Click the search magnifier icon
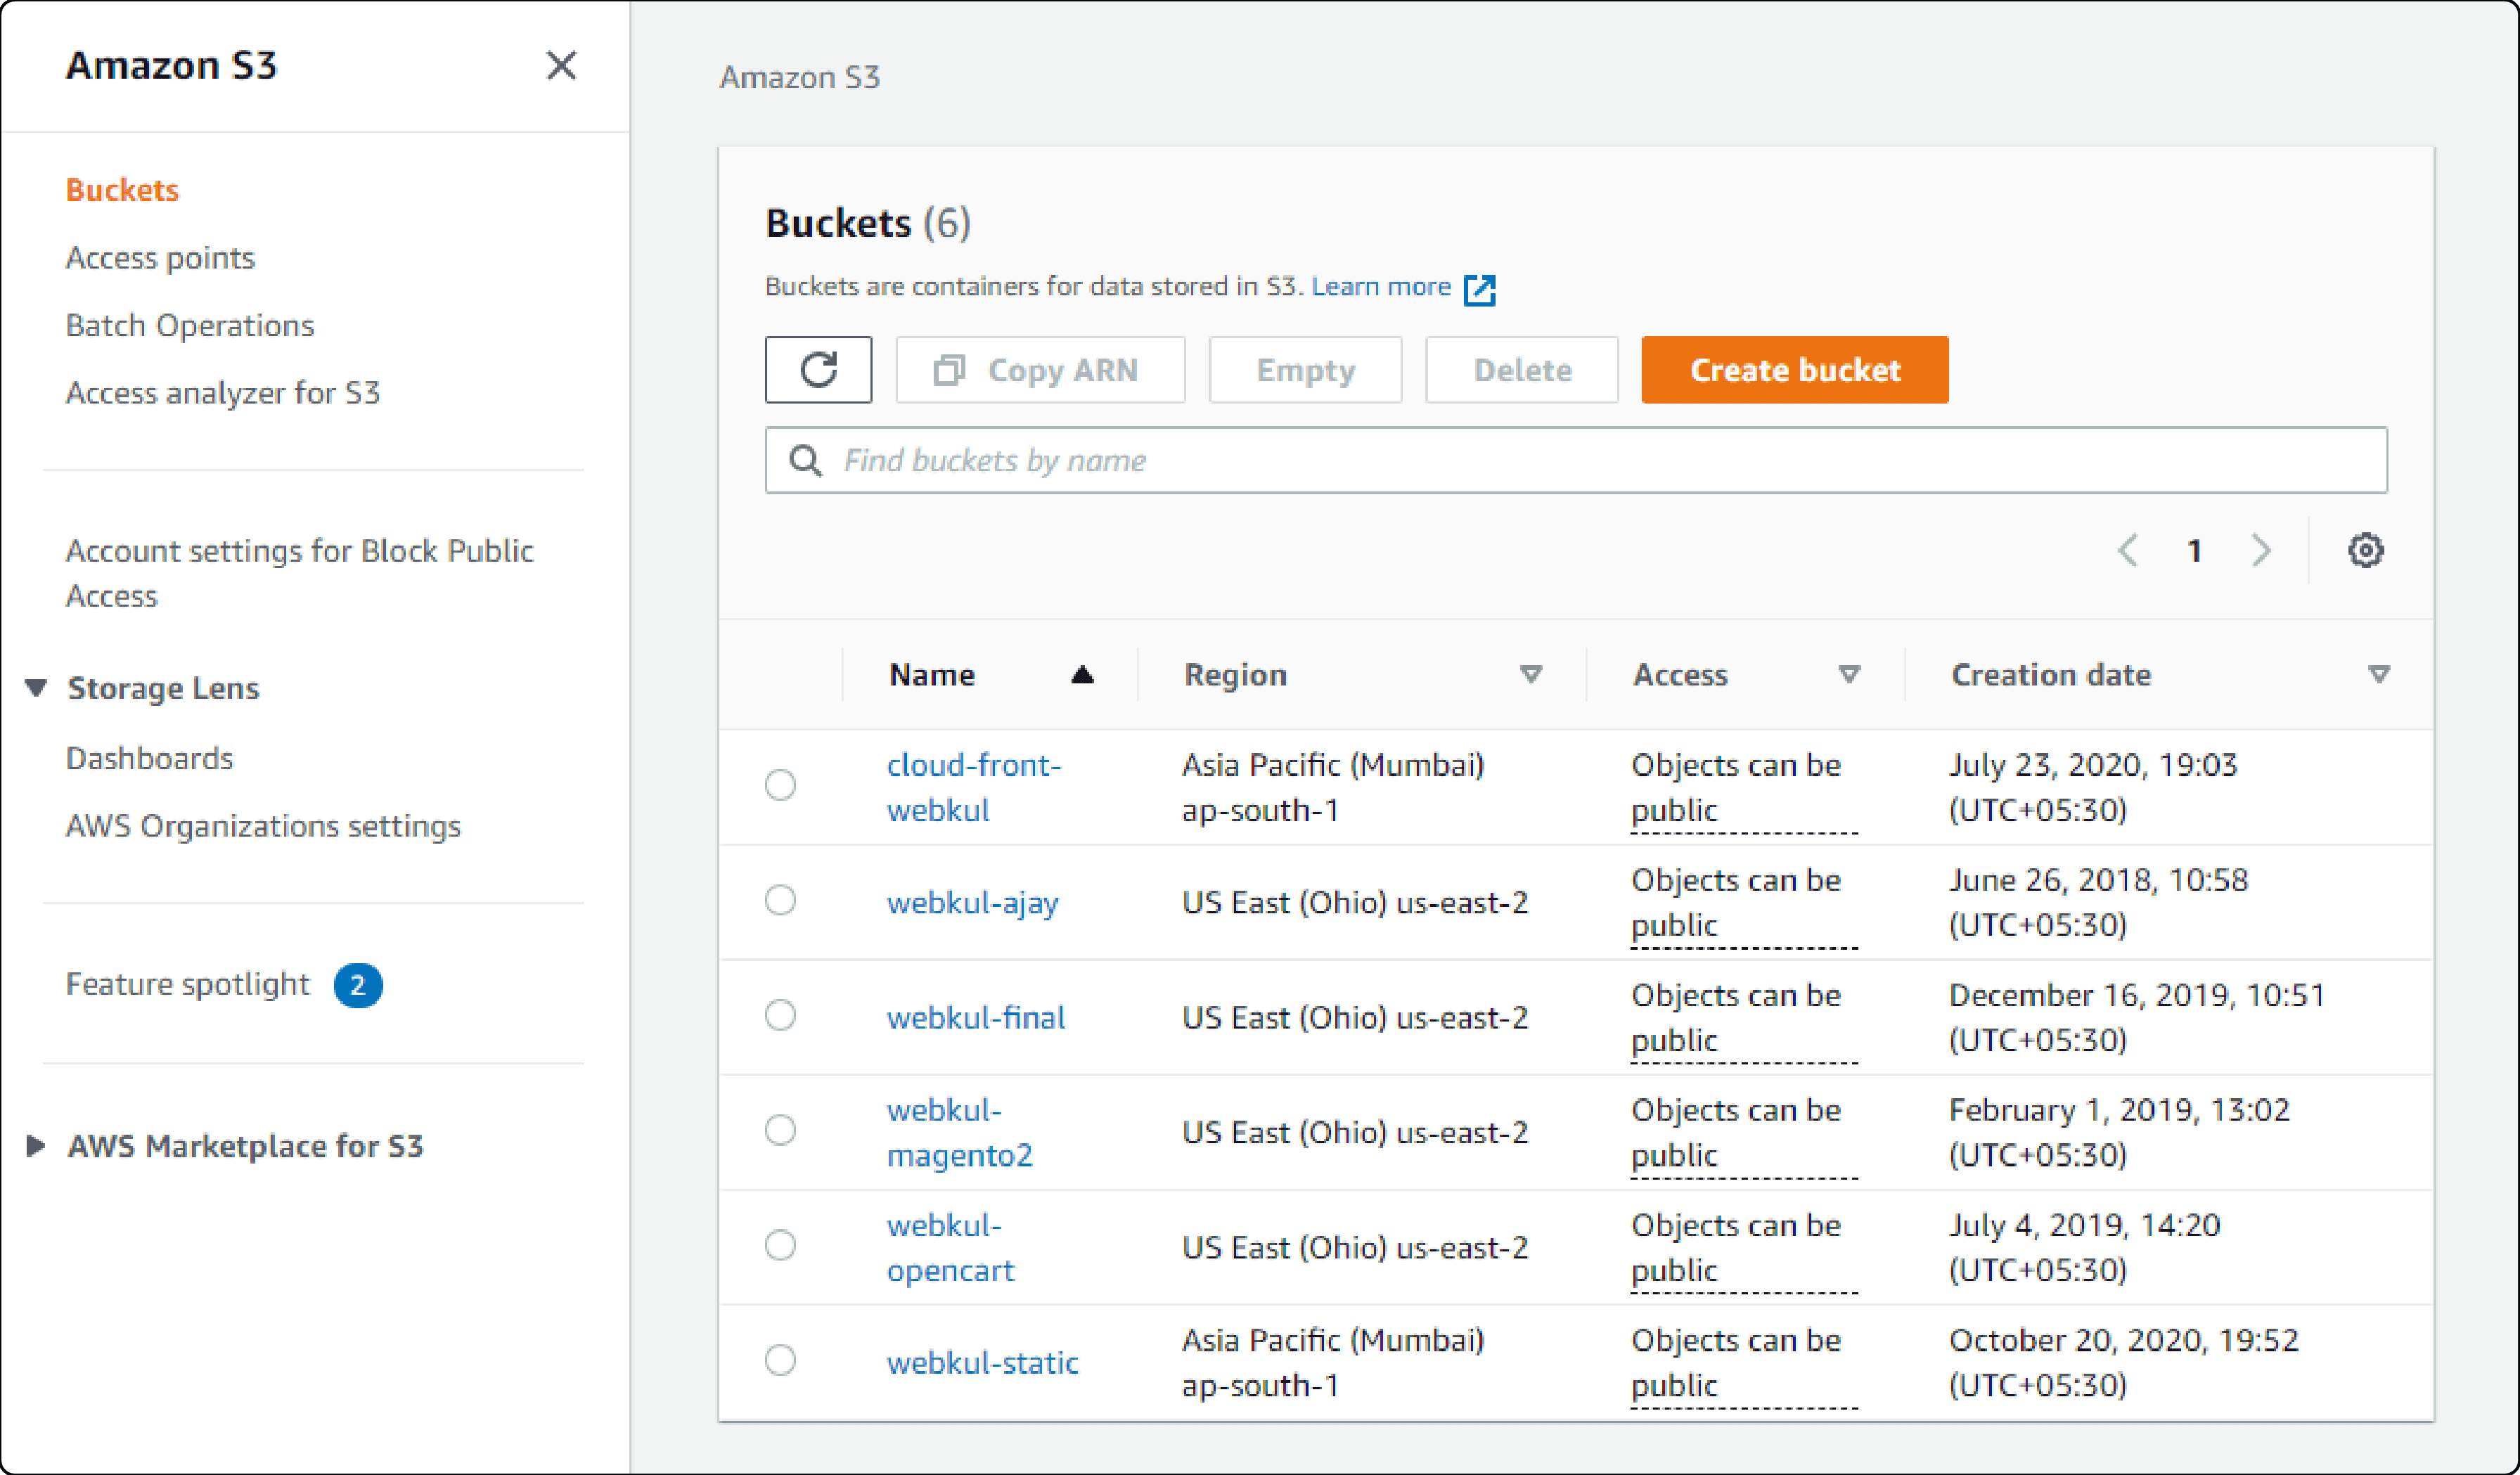This screenshot has height=1475, width=2520. coord(805,460)
